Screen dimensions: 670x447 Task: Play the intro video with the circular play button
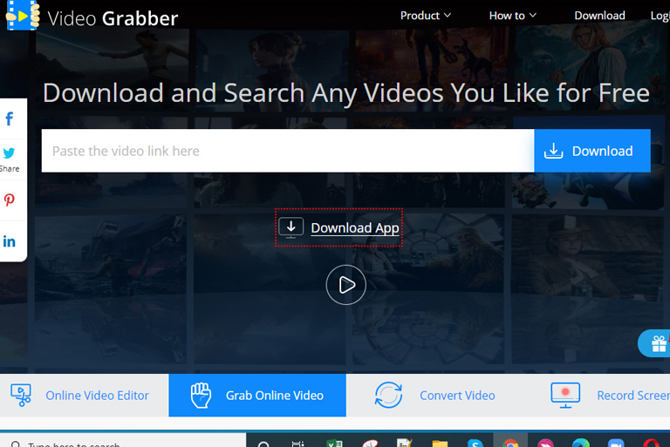346,285
